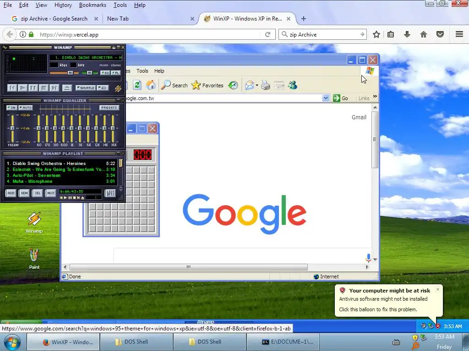Select playlist track Auto-Pilot - Seventeen
The width and height of the screenshot is (469, 351).
61,175
